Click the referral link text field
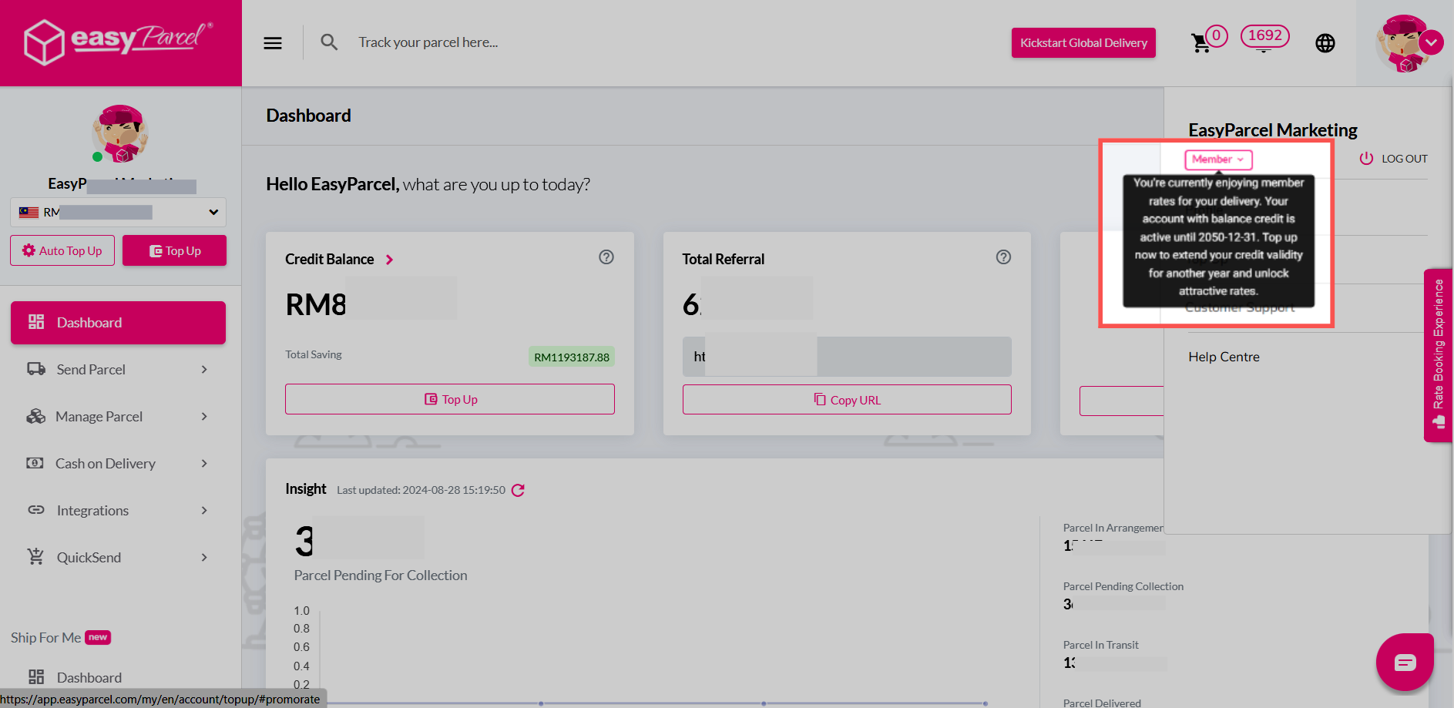 pos(847,357)
